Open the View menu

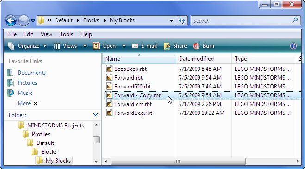pyautogui.click(x=46, y=34)
